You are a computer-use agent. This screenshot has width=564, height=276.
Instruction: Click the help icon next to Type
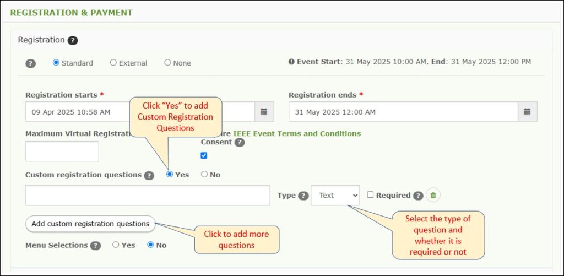pyautogui.click(x=303, y=196)
